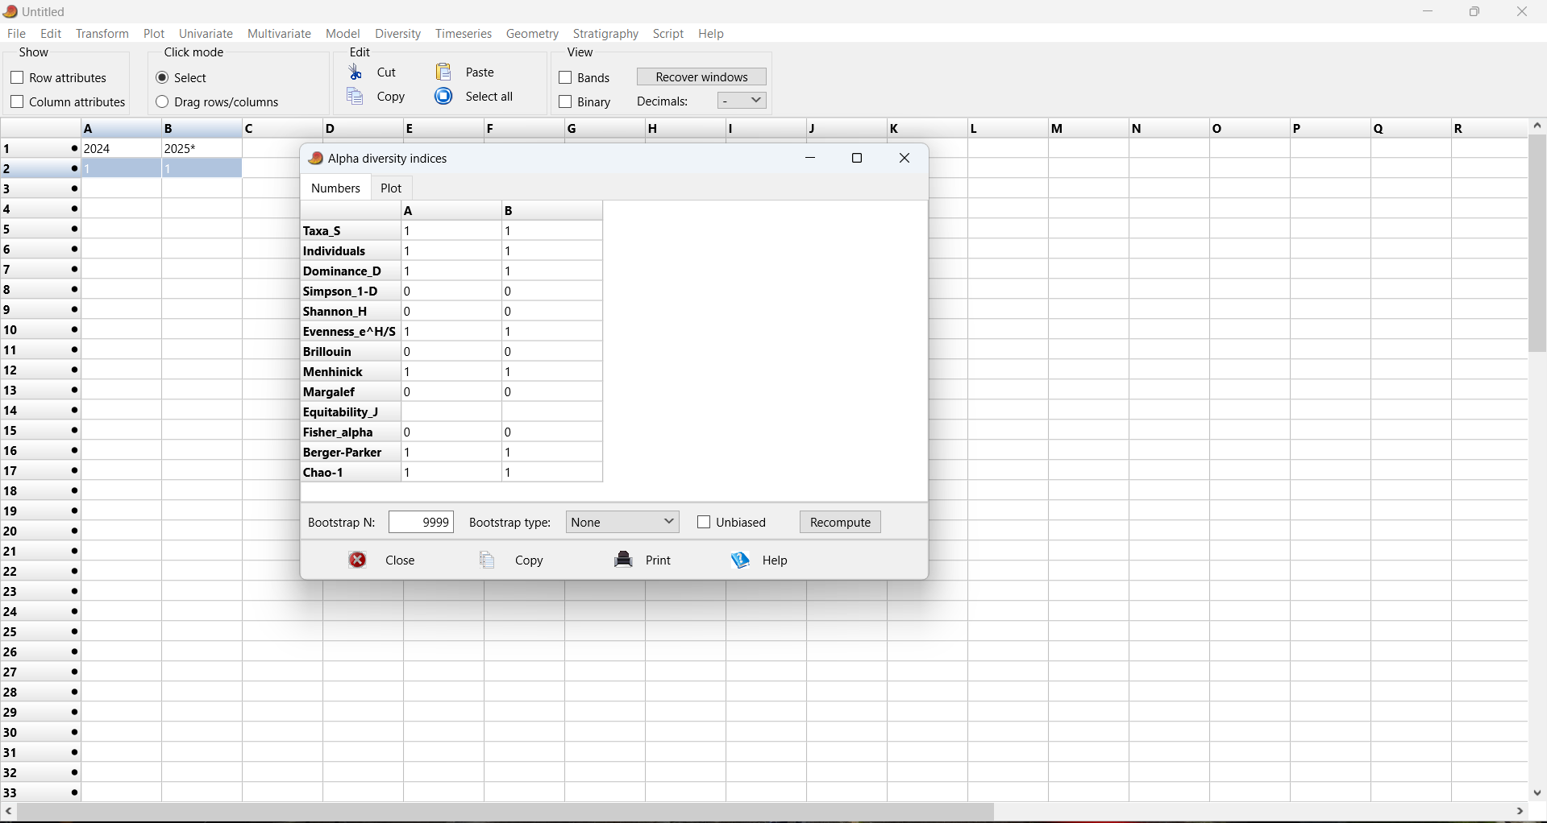Click the Recover windows button
The width and height of the screenshot is (1547, 823).
[x=701, y=77]
